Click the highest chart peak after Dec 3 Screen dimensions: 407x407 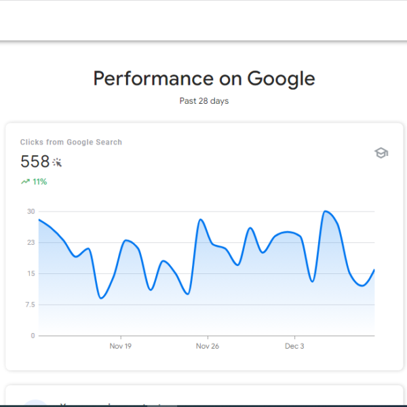(326, 211)
